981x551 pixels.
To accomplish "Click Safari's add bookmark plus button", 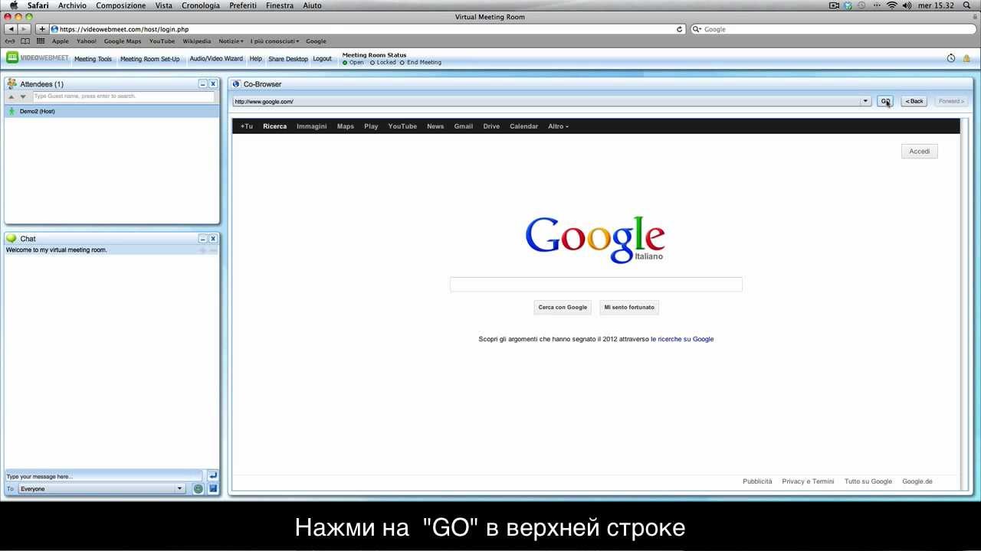I will (x=42, y=29).
